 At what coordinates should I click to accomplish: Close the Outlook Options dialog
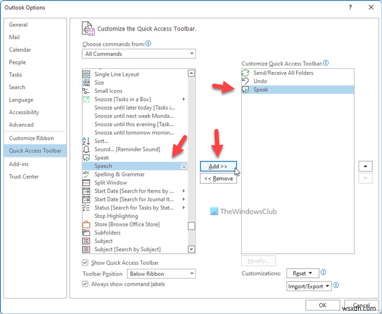click(371, 7)
